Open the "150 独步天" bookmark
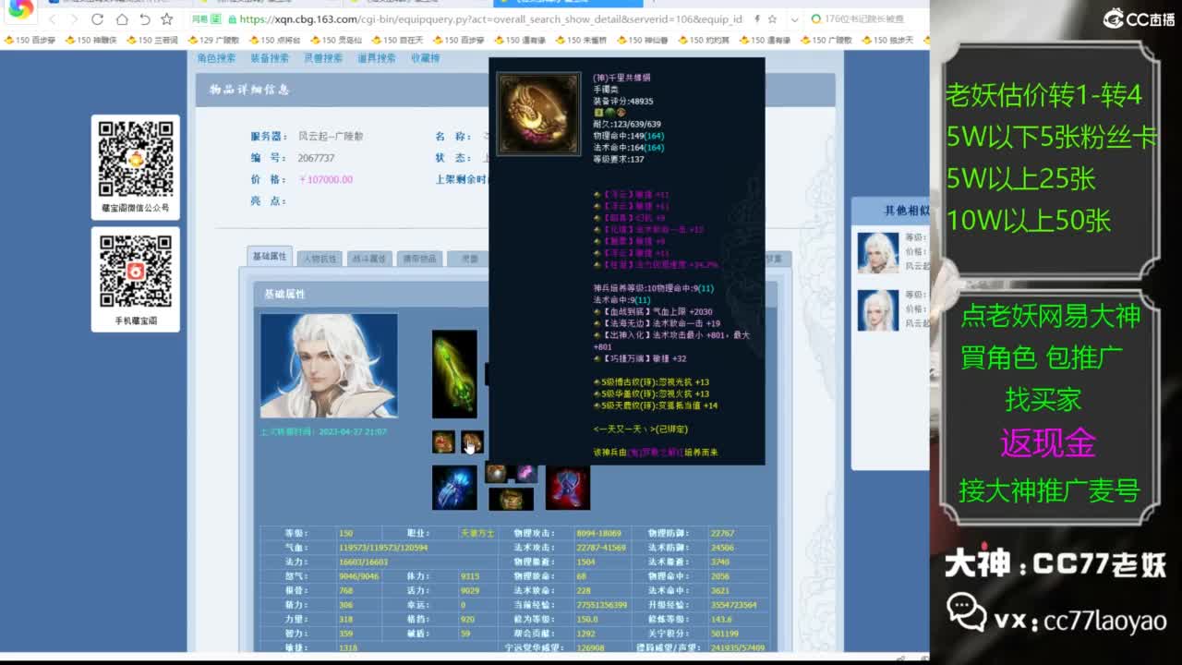This screenshot has width=1182, height=665. pyautogui.click(x=888, y=40)
